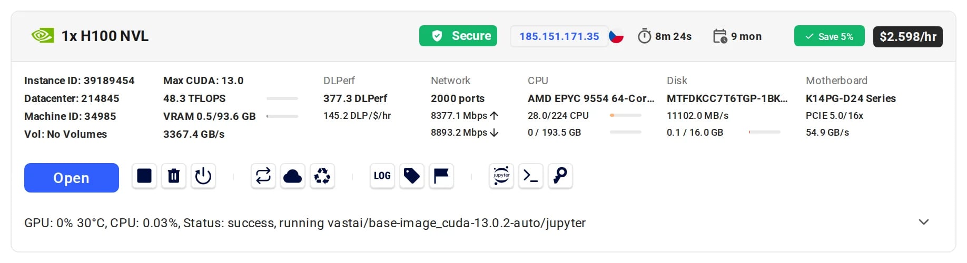This screenshot has width=967, height=263.
Task: Click the recycle arrows loop icon
Action: pos(263,176)
